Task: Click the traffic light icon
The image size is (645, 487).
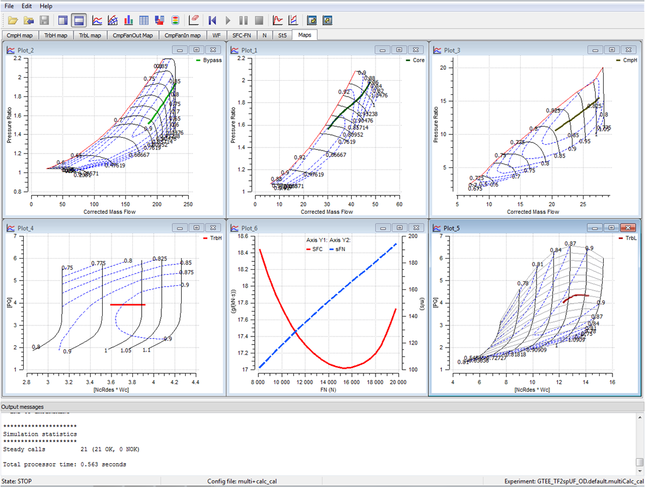Action: click(175, 20)
